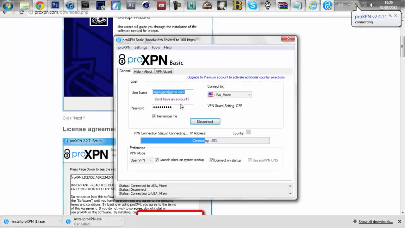Screen dimensions: 405x228
Task: Click wrench icon in proXPN balloon
Action: [x=390, y=16]
